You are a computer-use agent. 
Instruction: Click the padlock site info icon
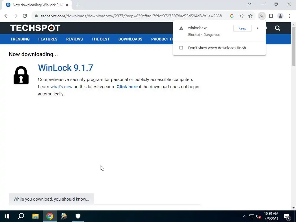36,16
